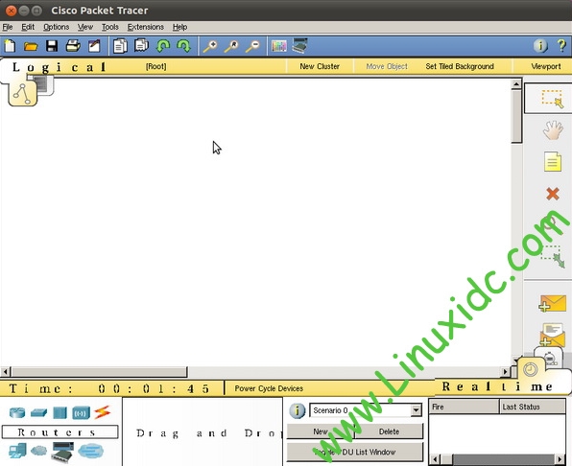
Task: Click the New scenario button
Action: [x=321, y=431]
